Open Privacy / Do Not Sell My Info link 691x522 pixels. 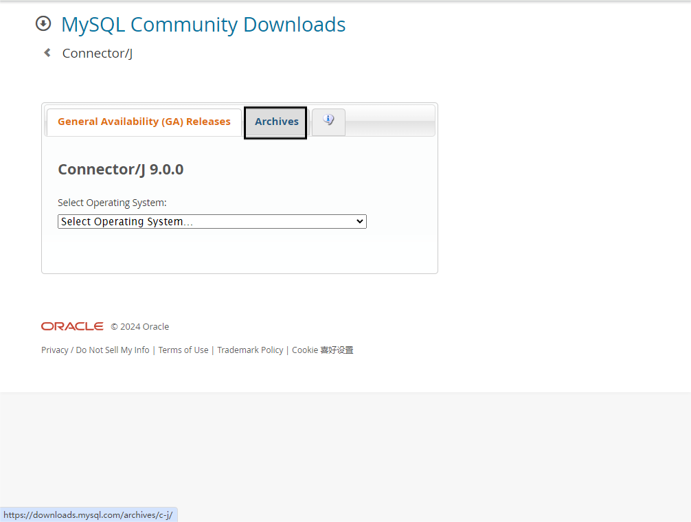tap(95, 350)
